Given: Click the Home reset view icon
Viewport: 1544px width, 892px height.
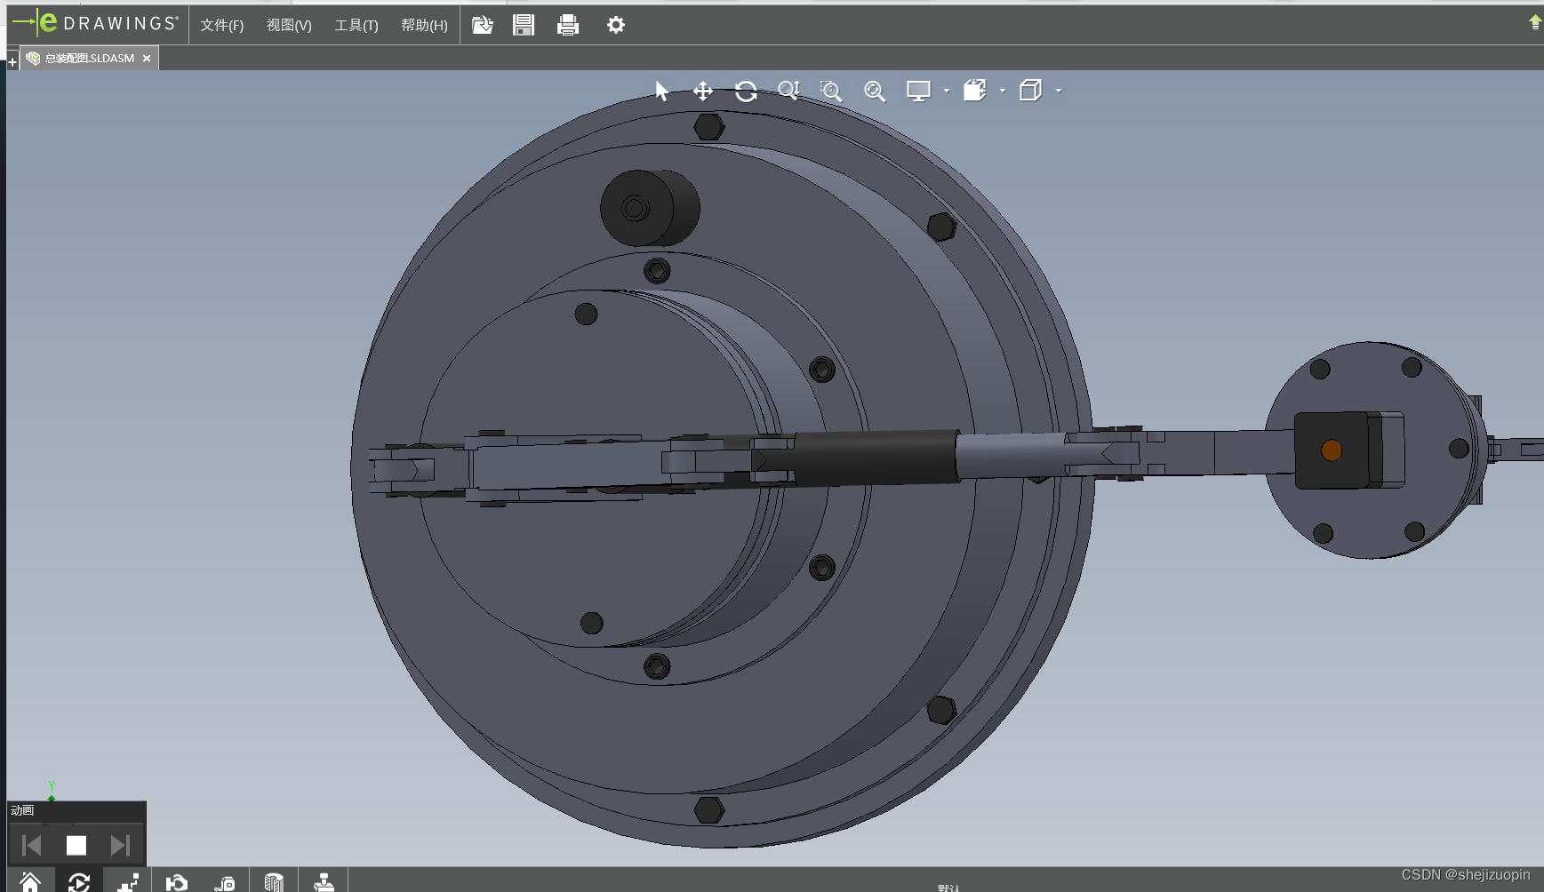Looking at the screenshot, I should coord(30,881).
